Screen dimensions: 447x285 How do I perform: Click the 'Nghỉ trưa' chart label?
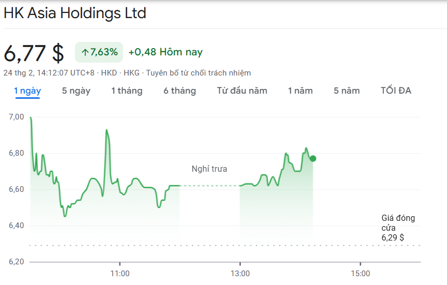pyautogui.click(x=209, y=169)
